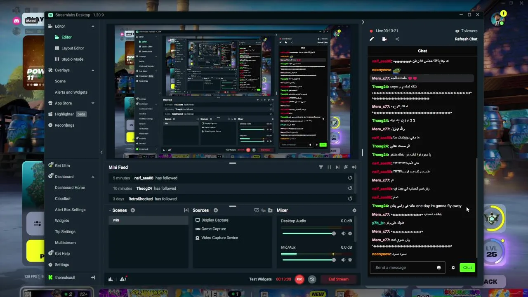The image size is (528, 297).
Task: Click the logout icon beside therealsaull
Action: click(93, 278)
